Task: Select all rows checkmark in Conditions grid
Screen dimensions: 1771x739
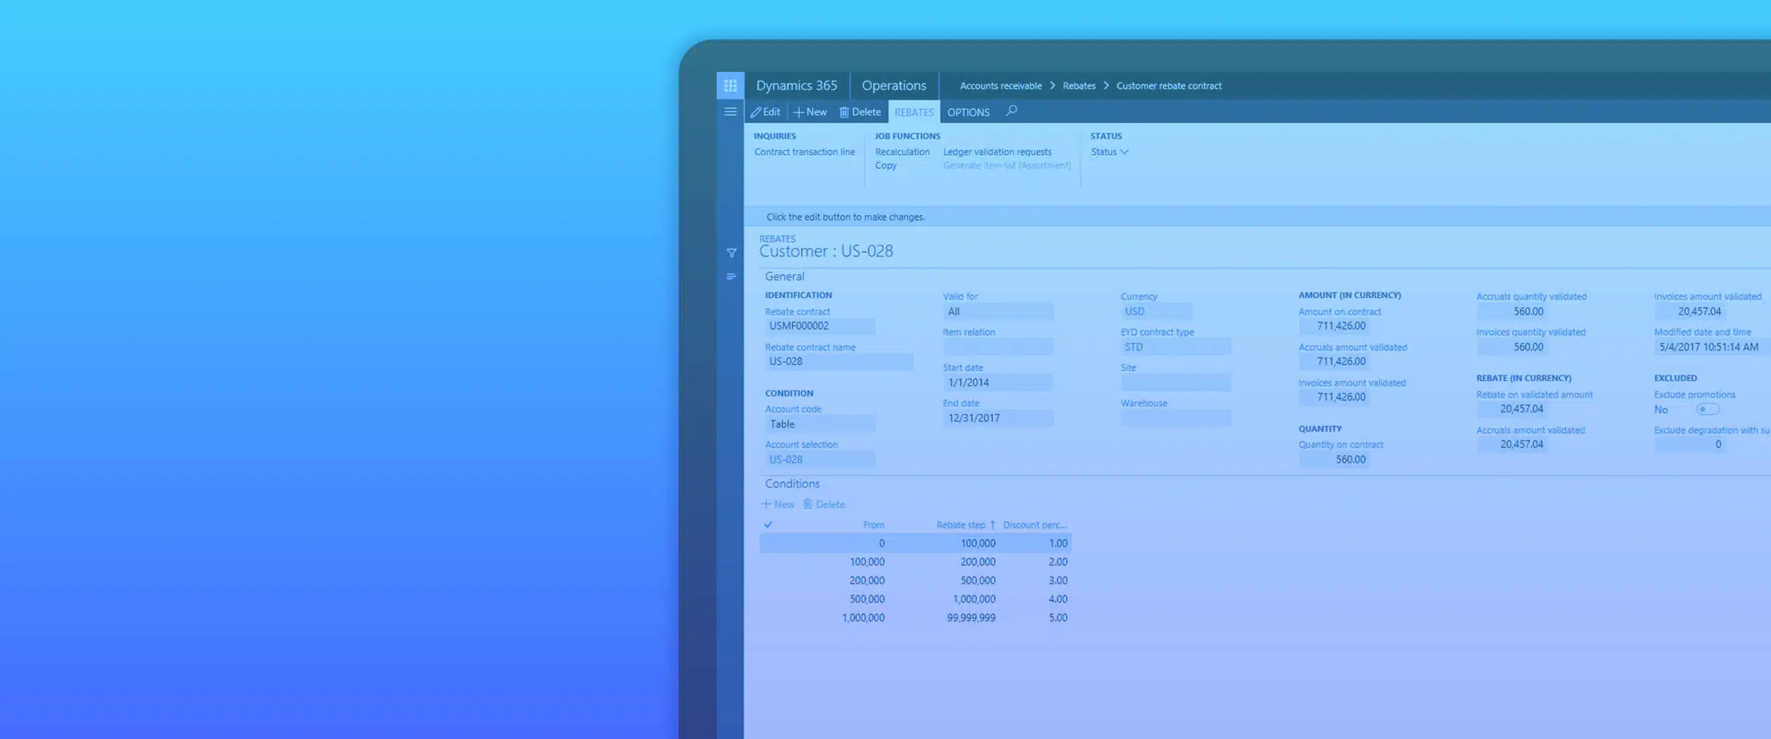Action: (x=768, y=525)
